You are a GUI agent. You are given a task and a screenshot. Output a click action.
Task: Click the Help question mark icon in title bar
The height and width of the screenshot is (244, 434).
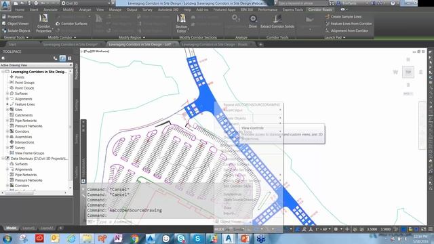pos(393,3)
